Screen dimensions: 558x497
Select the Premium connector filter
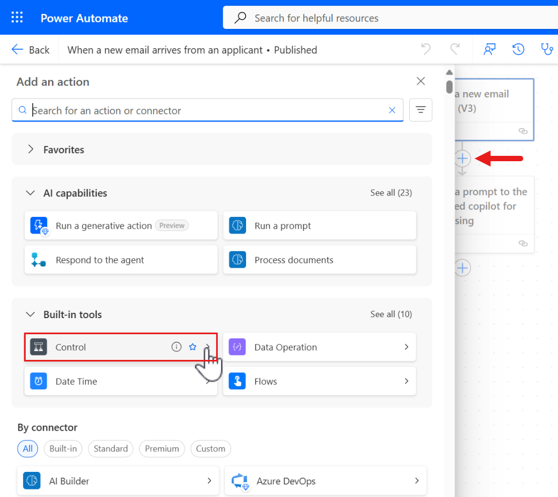coord(162,449)
